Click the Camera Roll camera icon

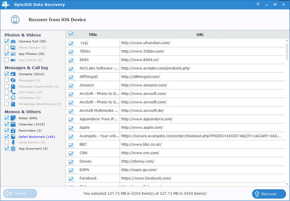pos(13,41)
